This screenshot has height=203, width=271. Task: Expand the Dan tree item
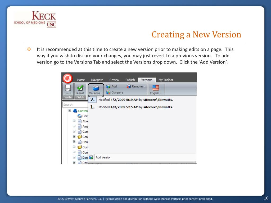click(74, 157)
